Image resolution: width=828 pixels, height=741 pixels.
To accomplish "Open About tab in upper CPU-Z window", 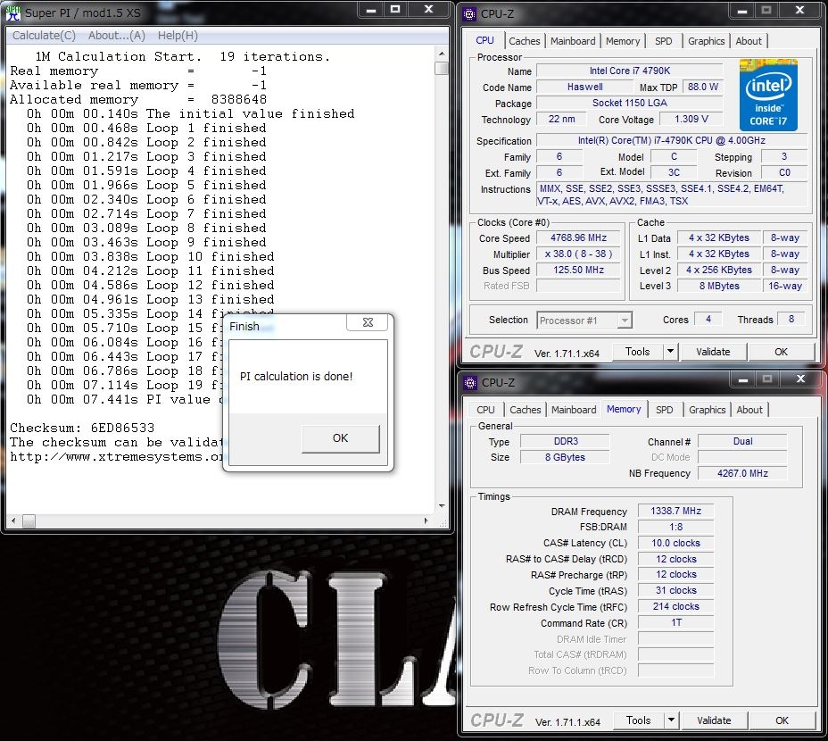I will point(749,41).
